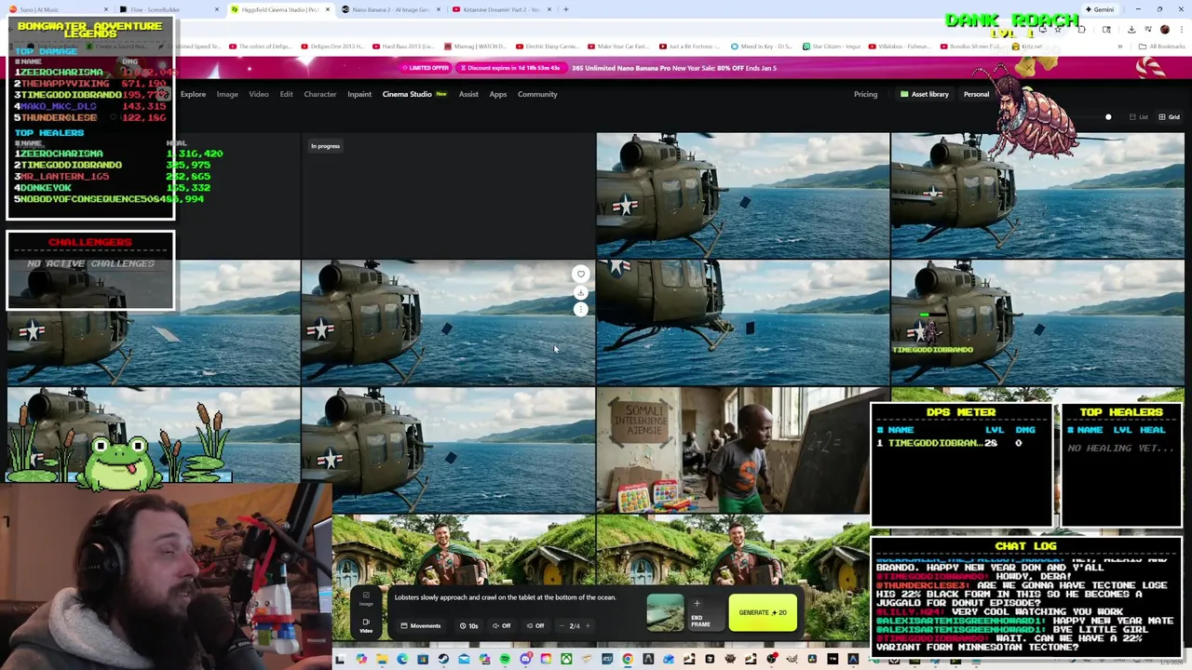1192x670 pixels.
Task: Download the hovered helicopter clip
Action: (580, 292)
